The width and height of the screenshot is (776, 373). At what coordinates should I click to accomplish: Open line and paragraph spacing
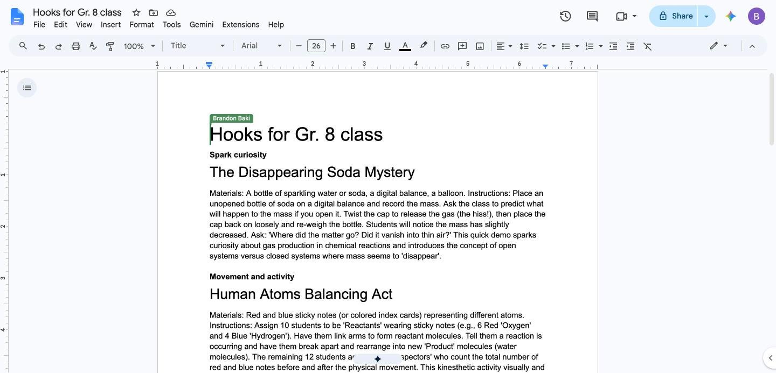524,46
